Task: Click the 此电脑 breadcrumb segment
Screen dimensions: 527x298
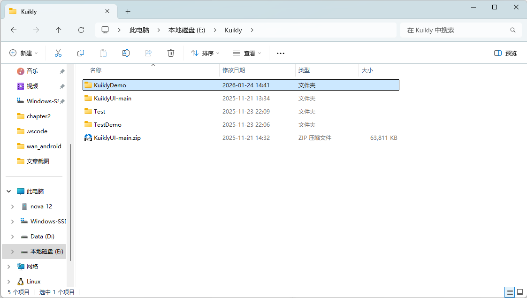Action: click(x=139, y=30)
